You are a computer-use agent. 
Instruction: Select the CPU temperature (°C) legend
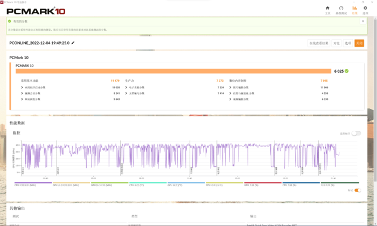coord(148,184)
